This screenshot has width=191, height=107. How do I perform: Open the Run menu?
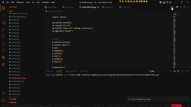38,2
